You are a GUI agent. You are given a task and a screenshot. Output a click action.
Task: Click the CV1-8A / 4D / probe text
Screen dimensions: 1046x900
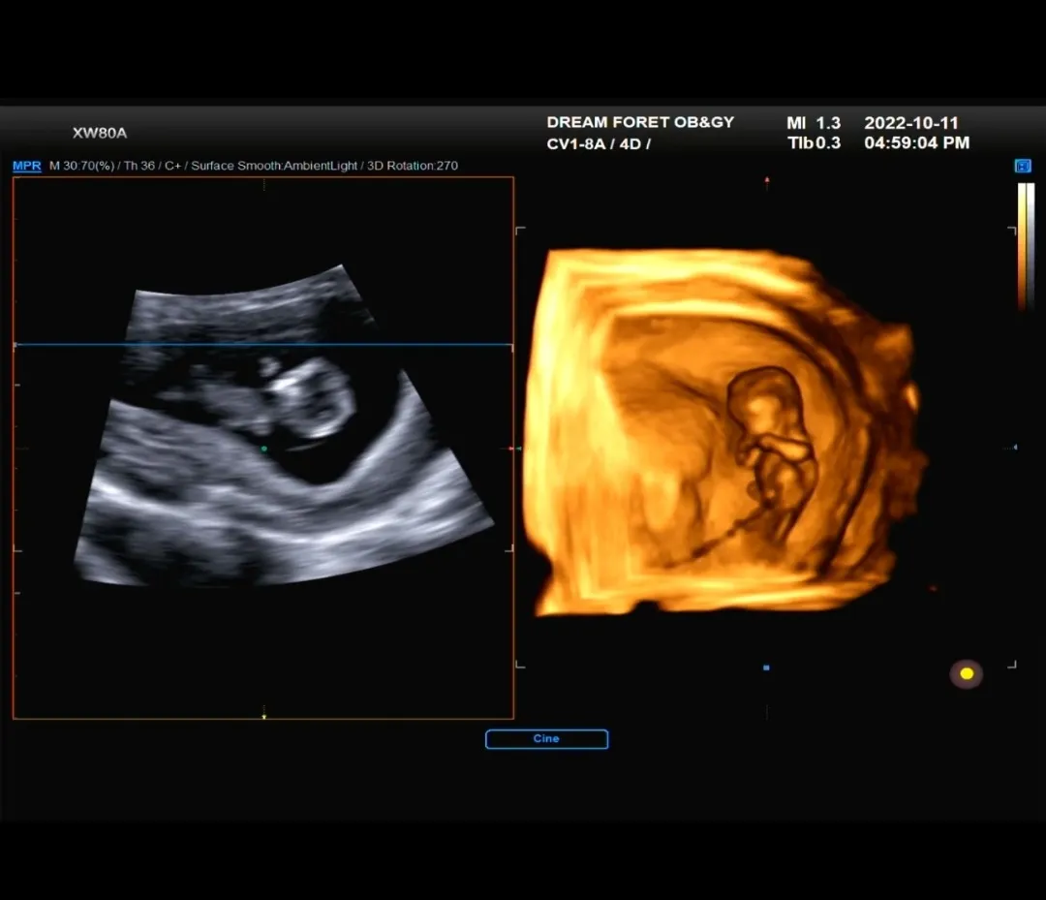click(x=599, y=143)
